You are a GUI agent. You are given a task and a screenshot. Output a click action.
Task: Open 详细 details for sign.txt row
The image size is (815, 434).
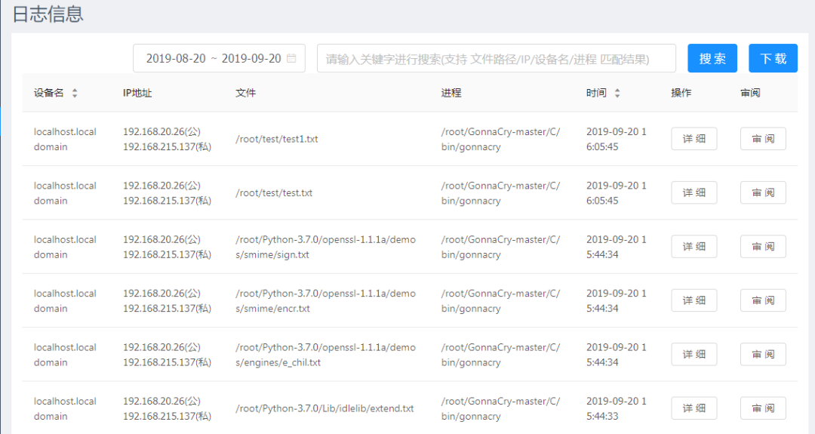[694, 247]
